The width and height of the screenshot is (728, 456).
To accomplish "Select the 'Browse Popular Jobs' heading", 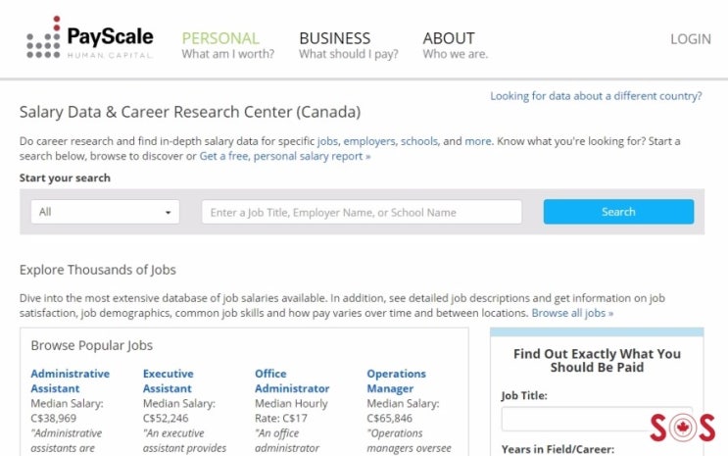I will [x=91, y=345].
